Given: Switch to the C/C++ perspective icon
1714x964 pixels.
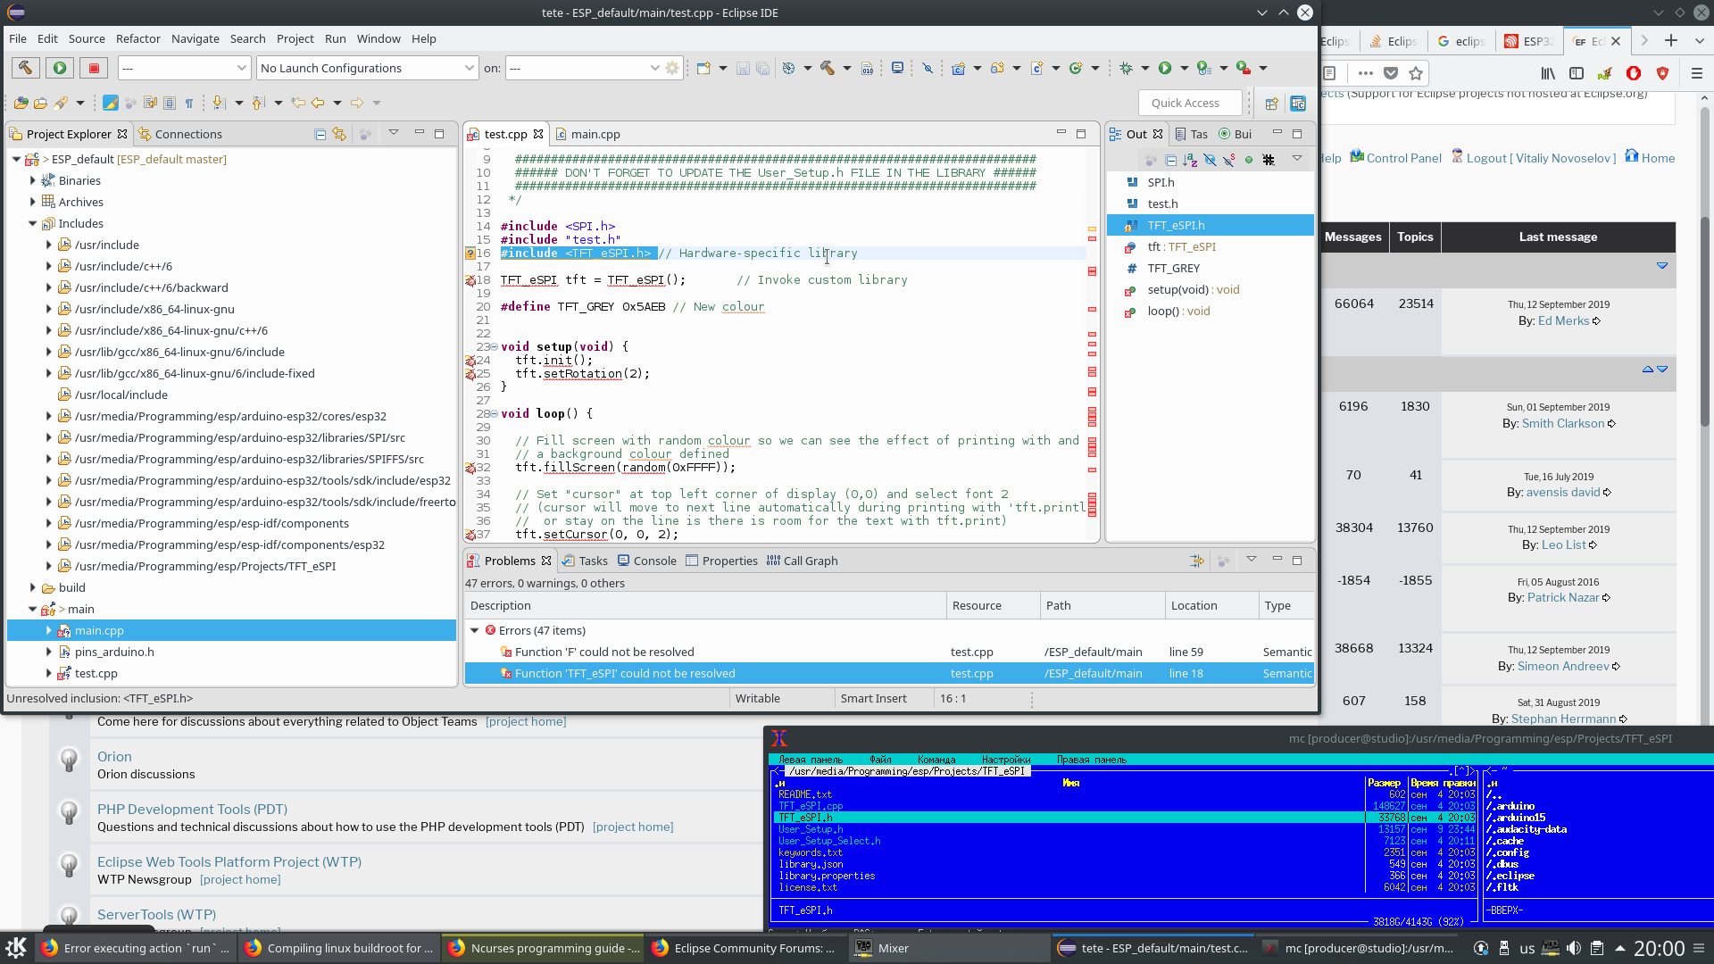Looking at the screenshot, I should point(1298,104).
